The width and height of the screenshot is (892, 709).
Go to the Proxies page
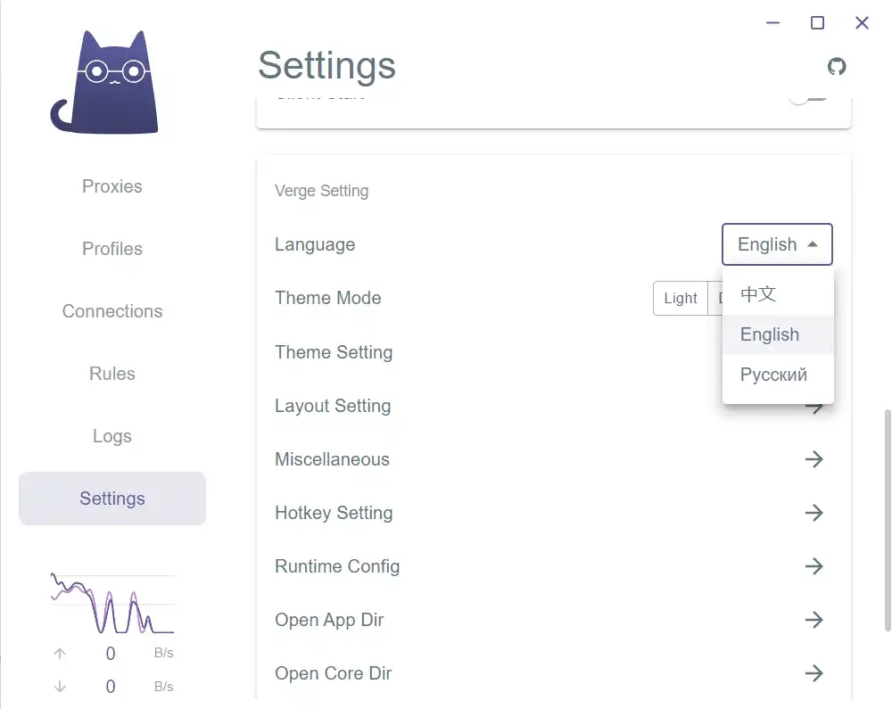point(112,186)
